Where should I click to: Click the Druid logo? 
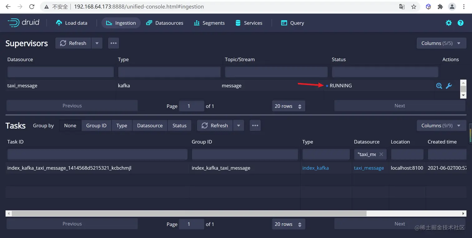click(23, 22)
